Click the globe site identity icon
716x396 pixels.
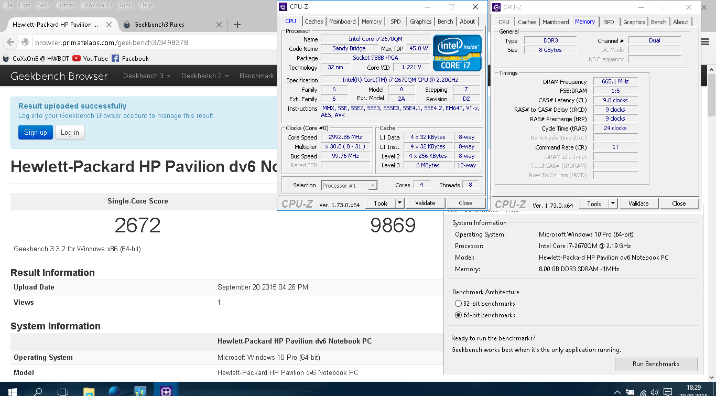tap(25, 42)
